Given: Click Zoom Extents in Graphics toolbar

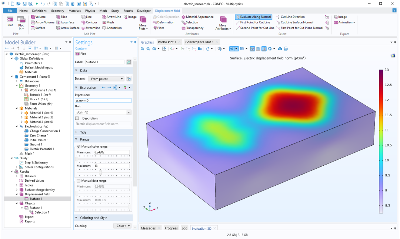Looking at the screenshot, I should 164,49.
